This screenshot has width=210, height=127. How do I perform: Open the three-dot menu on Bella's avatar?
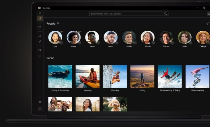190,43
